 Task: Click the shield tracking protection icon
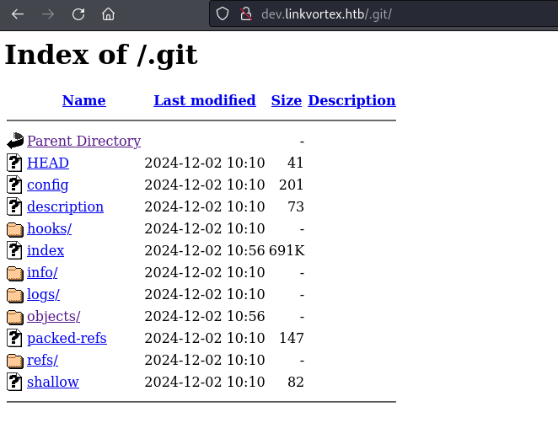tap(223, 14)
